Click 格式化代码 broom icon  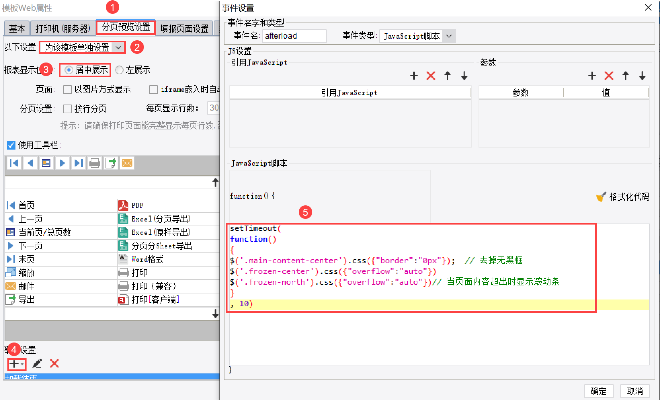(x=601, y=197)
